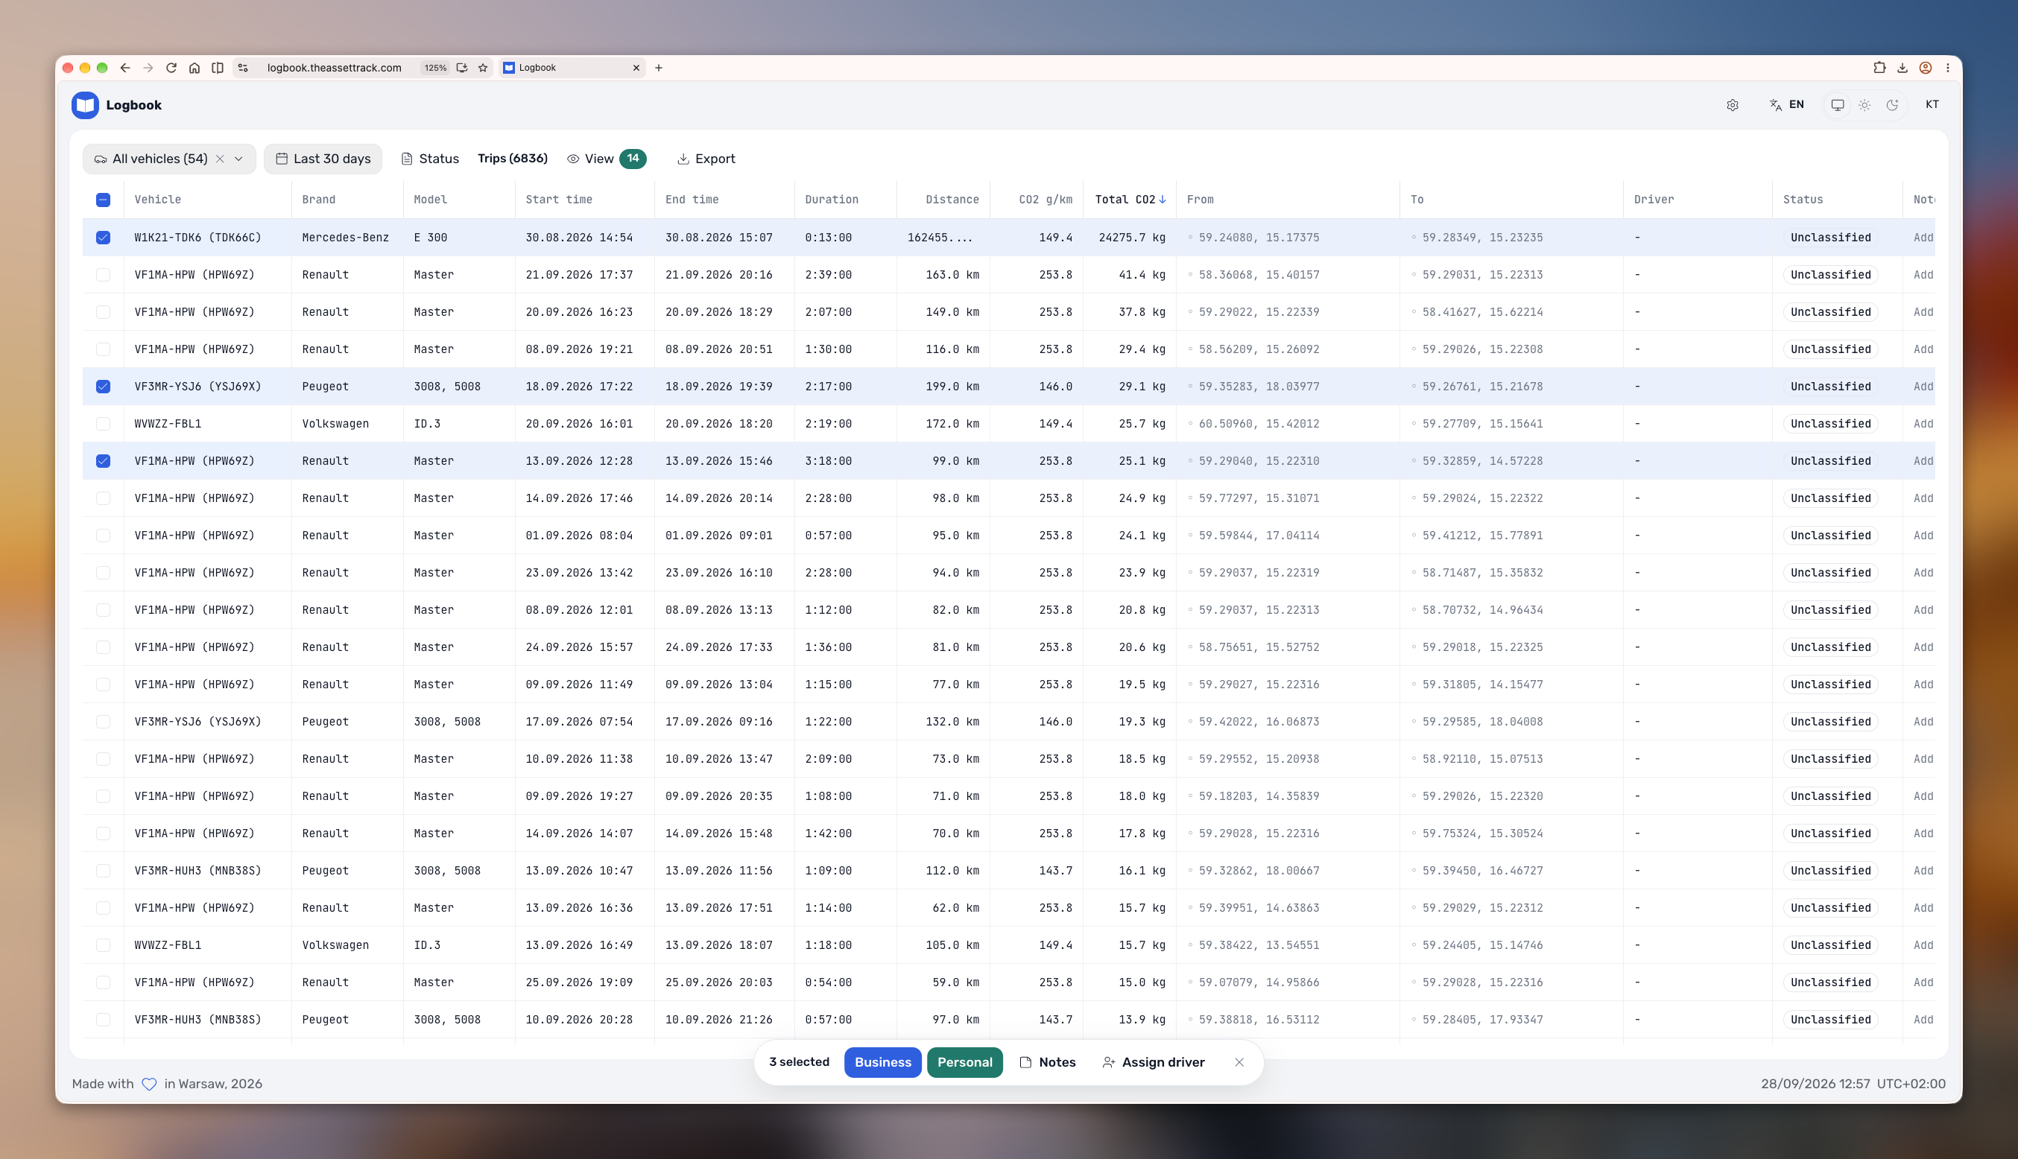Go back in browser history
Image resolution: width=2018 pixels, height=1159 pixels.
point(125,68)
